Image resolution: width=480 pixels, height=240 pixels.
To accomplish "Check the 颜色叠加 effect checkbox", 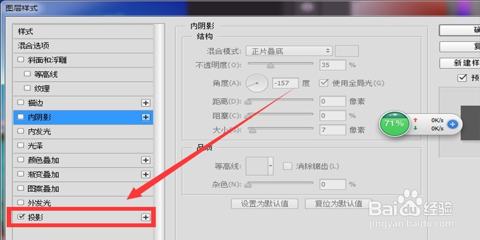I will 20,159.
